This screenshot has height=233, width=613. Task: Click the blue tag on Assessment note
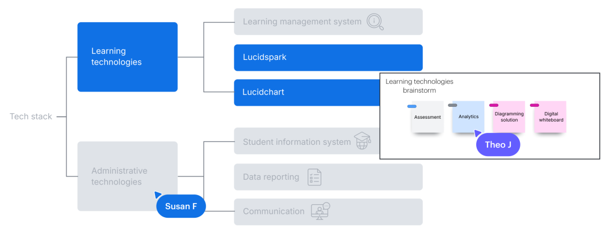412,106
